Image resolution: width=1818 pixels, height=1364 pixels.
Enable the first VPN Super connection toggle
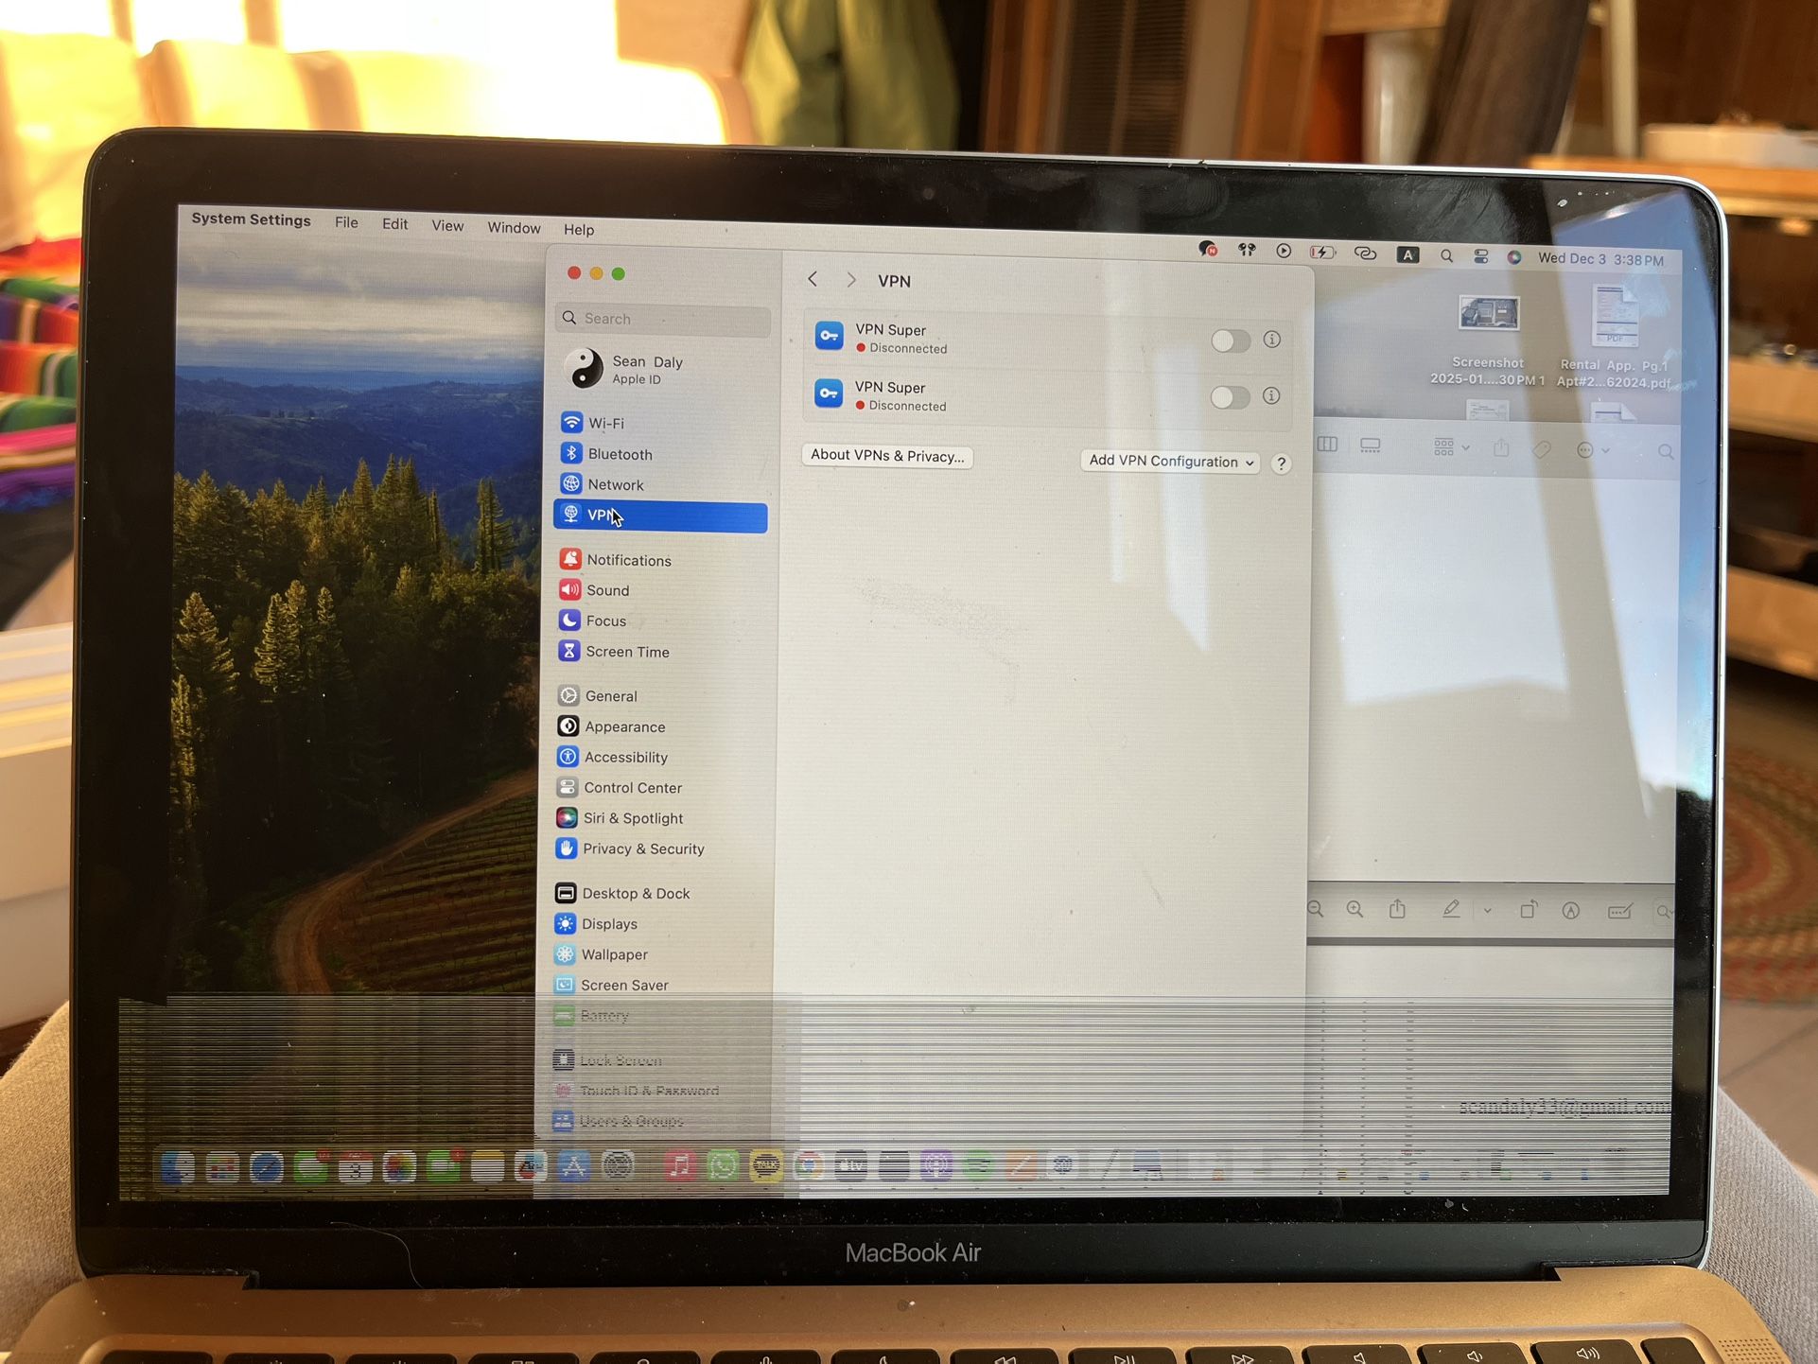click(1231, 341)
